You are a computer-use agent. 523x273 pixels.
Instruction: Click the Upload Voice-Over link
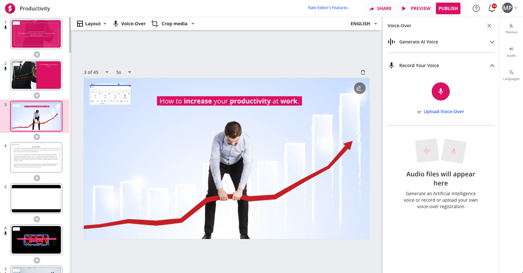[444, 112]
